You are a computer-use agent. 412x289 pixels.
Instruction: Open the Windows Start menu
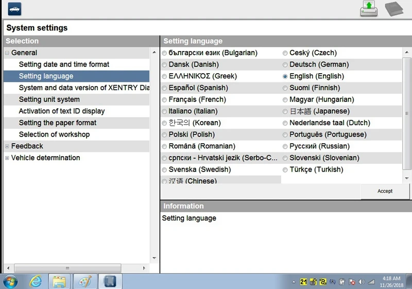(10, 282)
